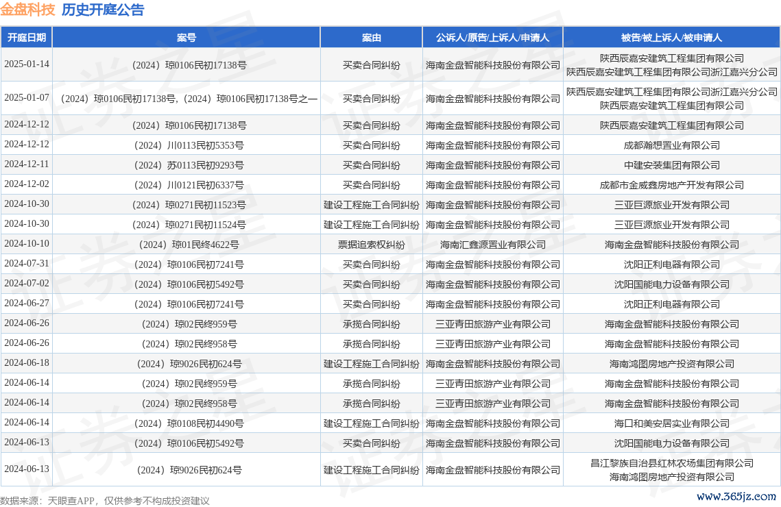Click the 被告/被上诉人/被申请人 column header
This screenshot has width=781, height=507.
[x=671, y=37]
